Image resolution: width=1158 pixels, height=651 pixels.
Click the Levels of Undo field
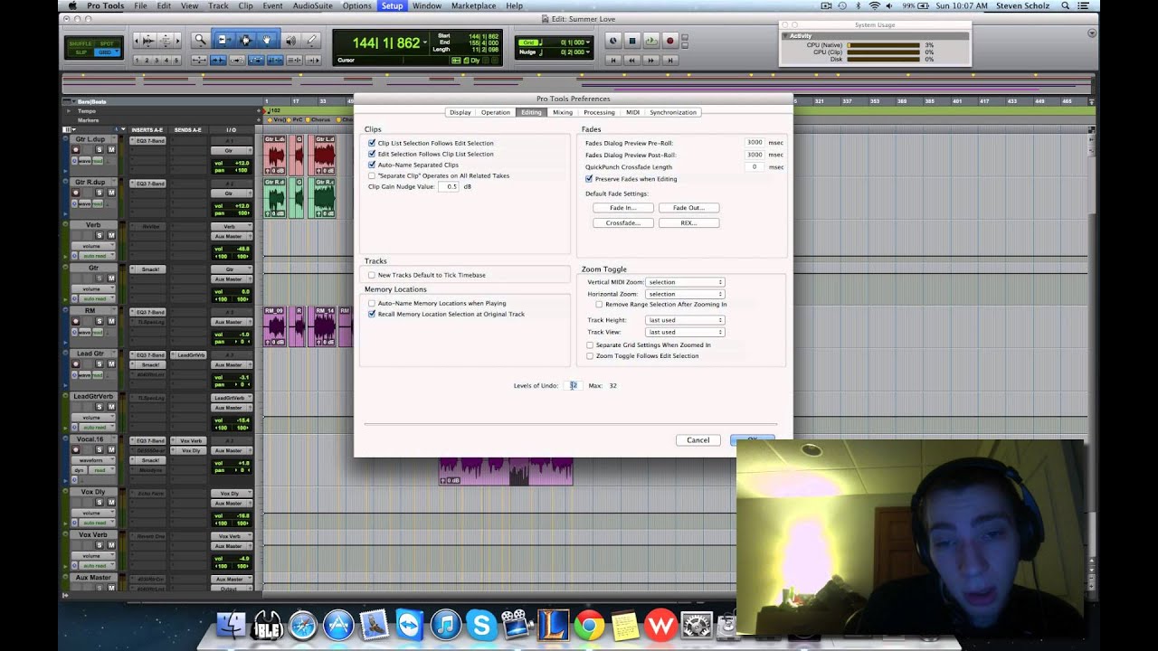(573, 385)
